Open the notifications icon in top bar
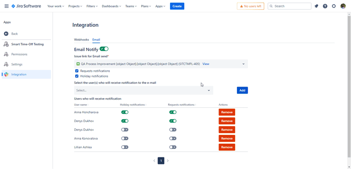This screenshot has height=169, width=351. [x=316, y=6]
